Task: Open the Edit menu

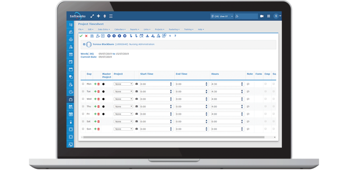Action: (x=91, y=29)
